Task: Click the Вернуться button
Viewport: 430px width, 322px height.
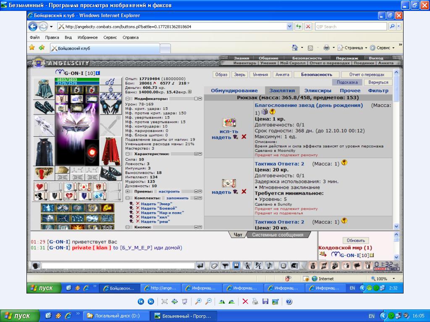Action: [x=378, y=82]
